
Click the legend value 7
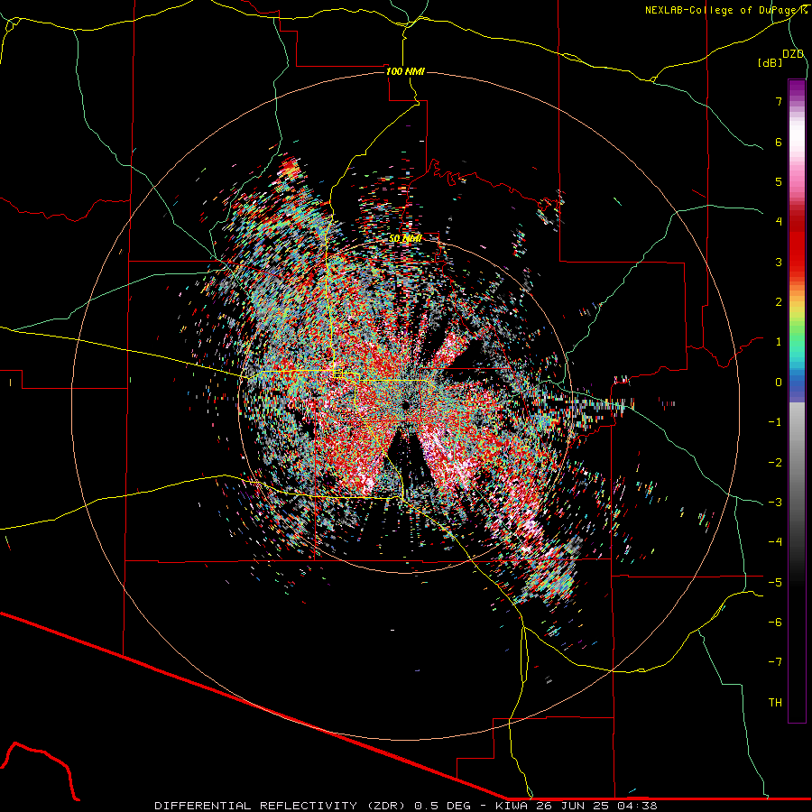pyautogui.click(x=779, y=101)
